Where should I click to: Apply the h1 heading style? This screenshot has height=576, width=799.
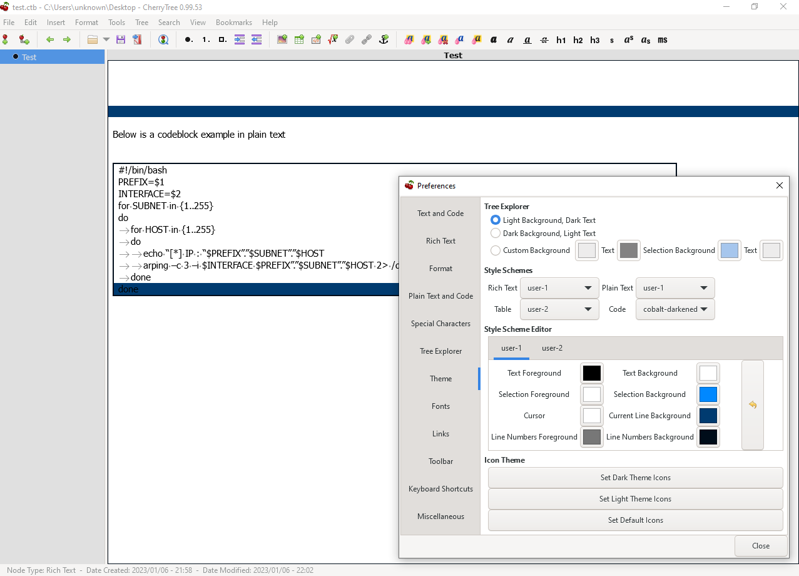pos(561,39)
